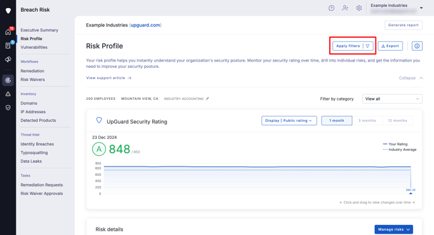
Task: Open the reports icon with blue badge
Action: click(x=8, y=45)
